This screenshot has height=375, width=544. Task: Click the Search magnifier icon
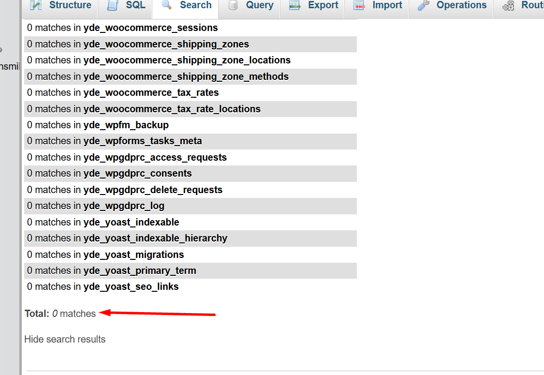coord(167,5)
